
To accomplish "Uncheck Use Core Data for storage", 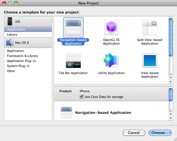I will click(x=81, y=97).
